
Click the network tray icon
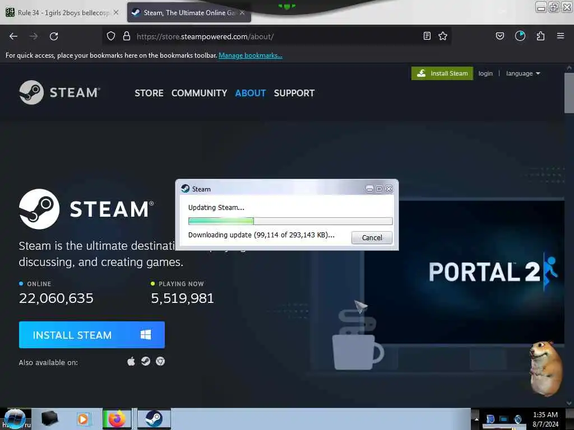(x=504, y=419)
